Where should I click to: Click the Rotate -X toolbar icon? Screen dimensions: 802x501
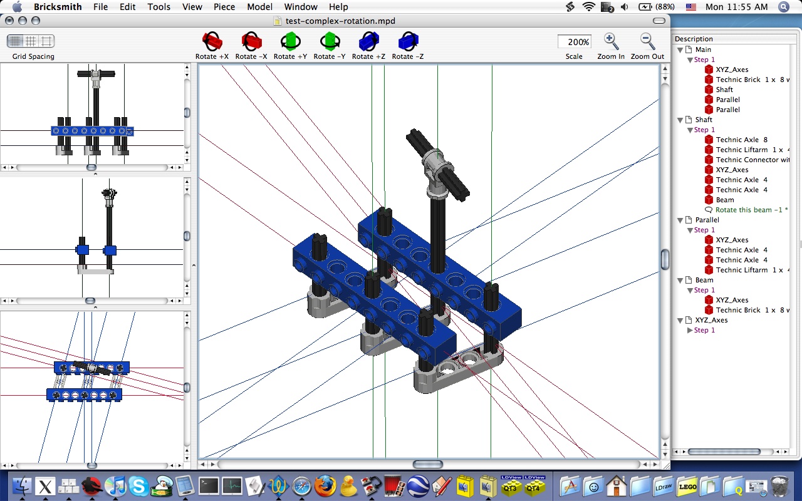tap(251, 42)
